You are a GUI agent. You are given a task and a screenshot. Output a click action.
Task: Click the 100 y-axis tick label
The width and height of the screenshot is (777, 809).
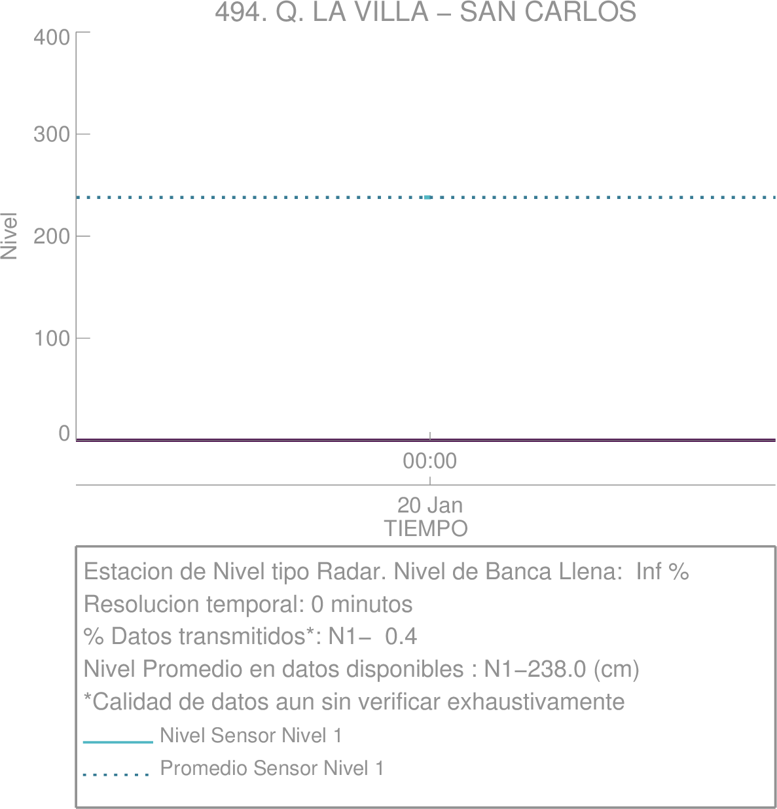[52, 338]
